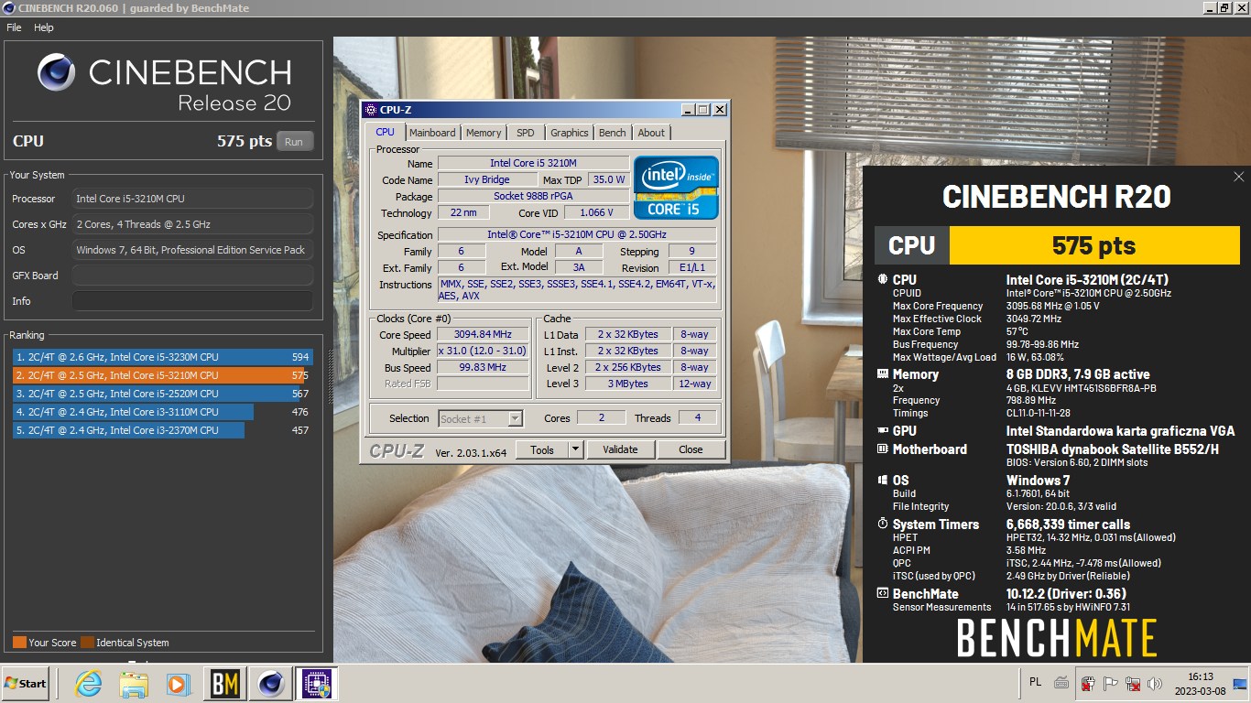Click the PL language indicator in tray
Image resolution: width=1251 pixels, height=703 pixels.
coord(1035,682)
